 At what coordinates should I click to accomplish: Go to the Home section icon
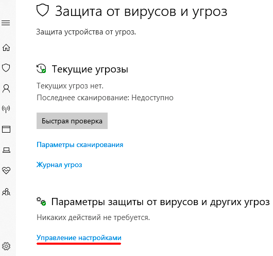coord(6,47)
